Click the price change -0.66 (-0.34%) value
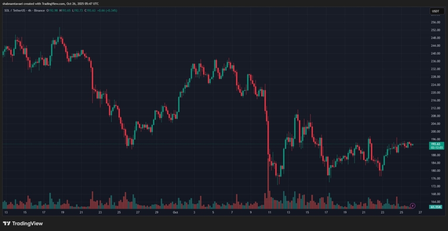The width and height of the screenshot is (448, 231). tap(106, 10)
